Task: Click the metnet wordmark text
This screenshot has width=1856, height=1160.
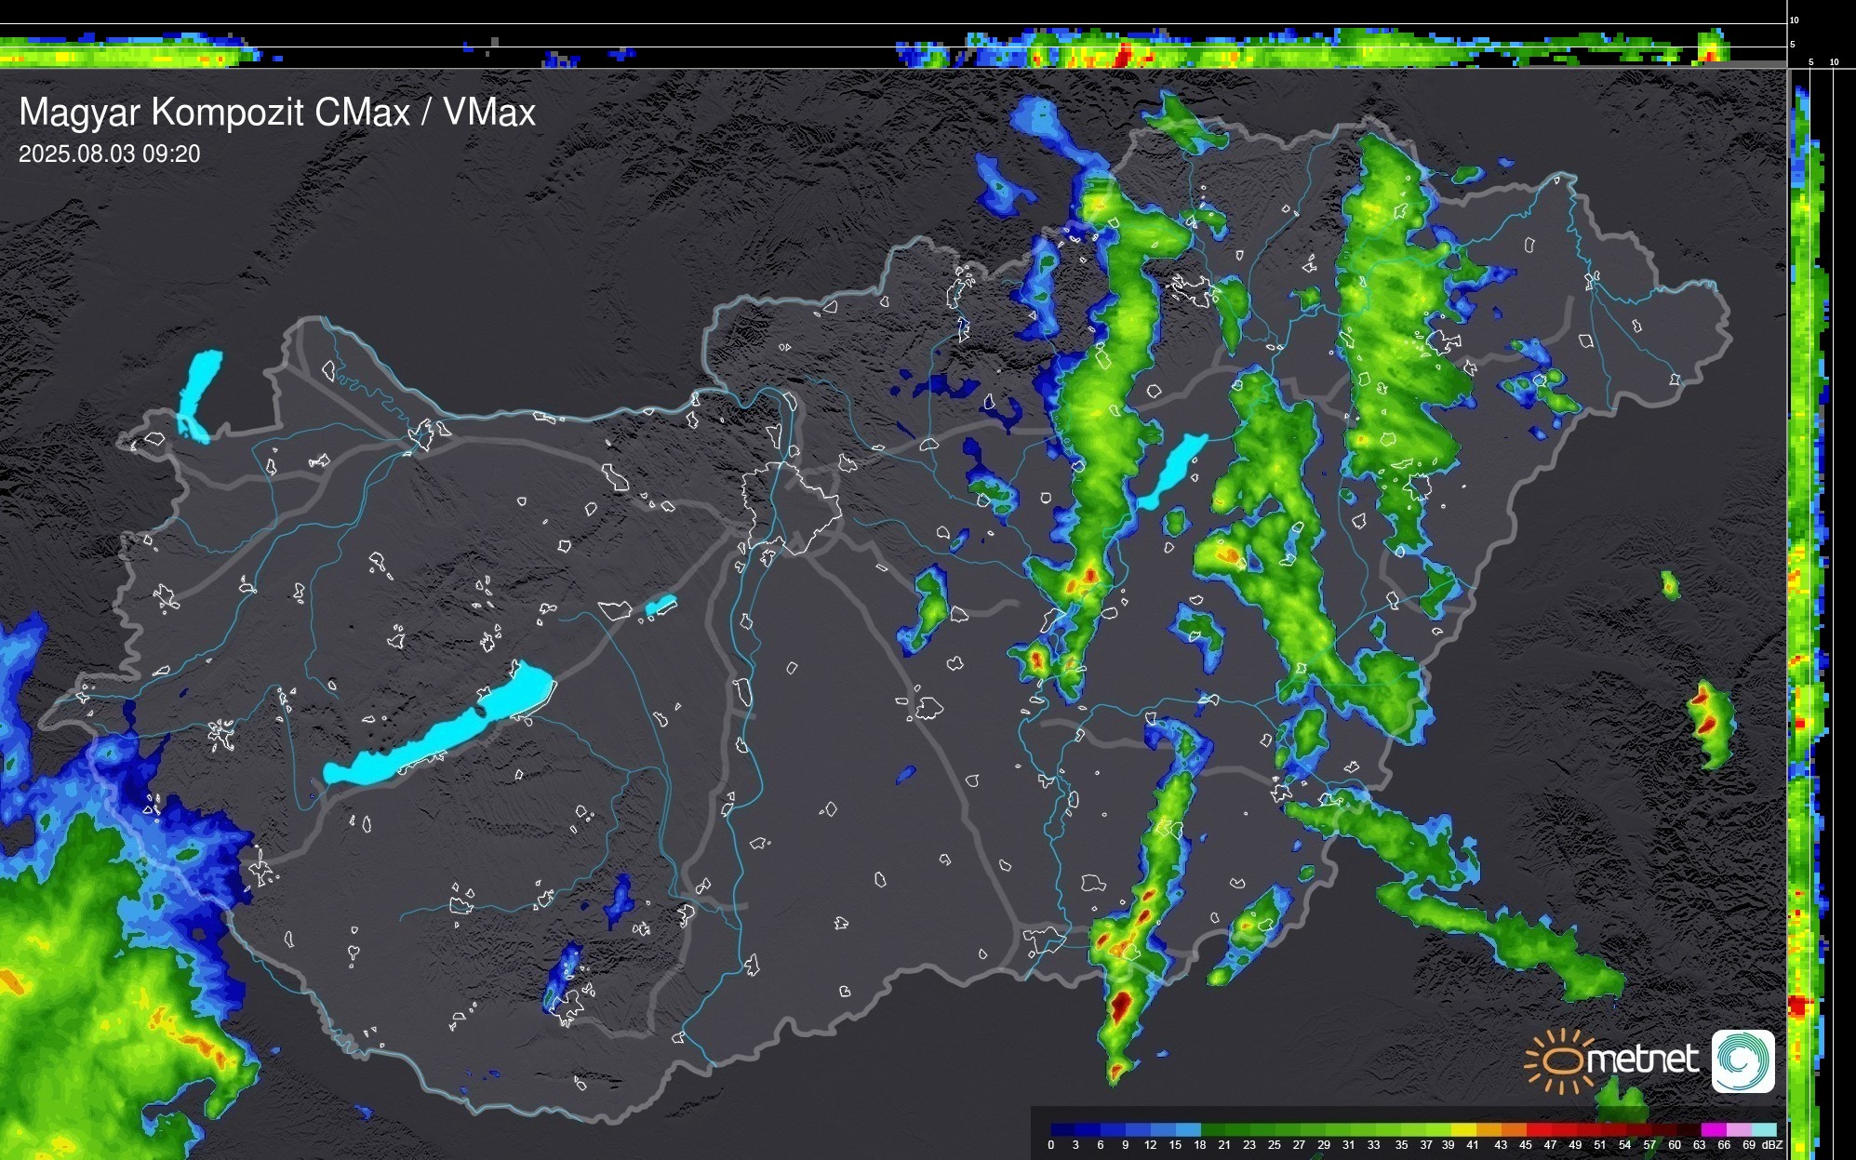Action: [1643, 1060]
